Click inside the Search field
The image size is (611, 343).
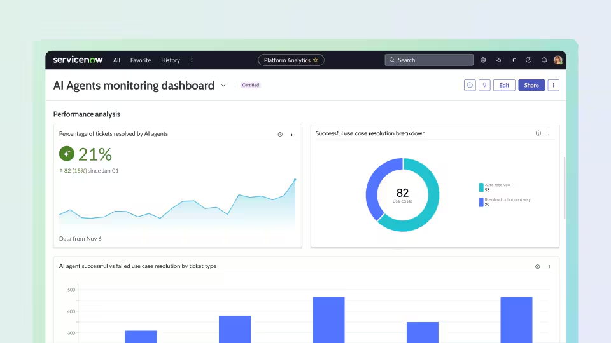click(429, 60)
